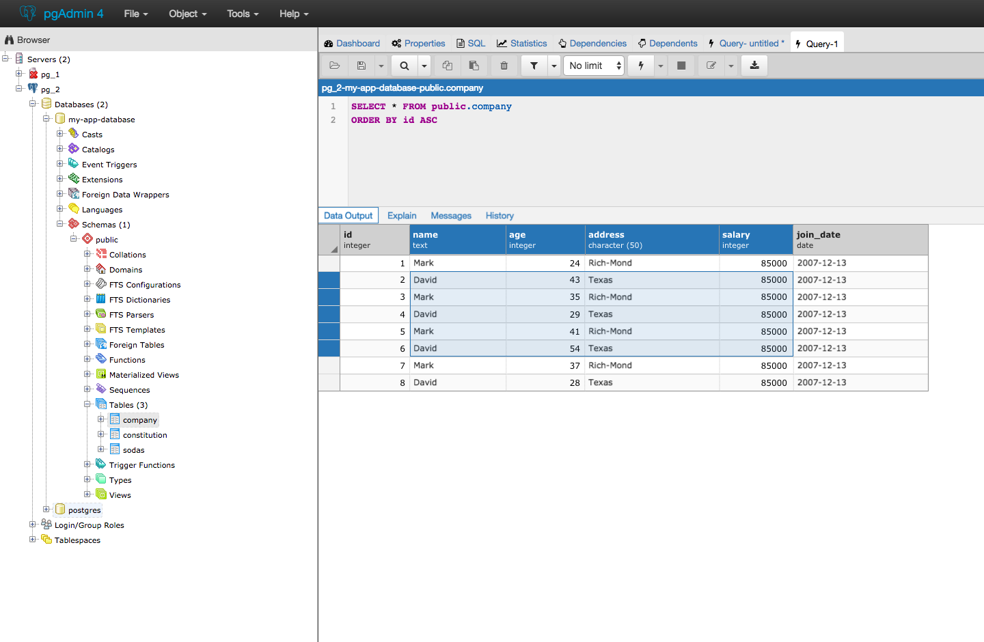Screen dimensions: 984x642
Task: Open the find and replace search icon
Action: click(x=403, y=65)
